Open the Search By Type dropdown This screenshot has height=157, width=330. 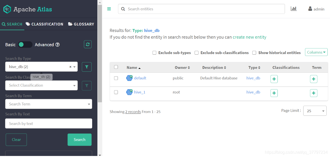[x=41, y=67]
